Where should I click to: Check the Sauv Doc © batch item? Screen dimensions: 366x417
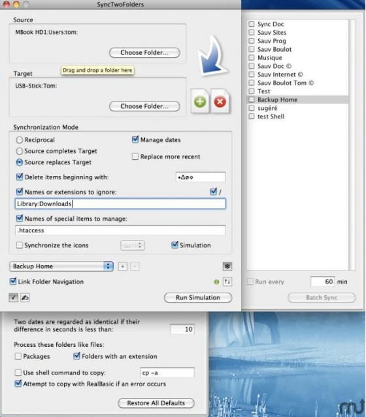[251, 66]
